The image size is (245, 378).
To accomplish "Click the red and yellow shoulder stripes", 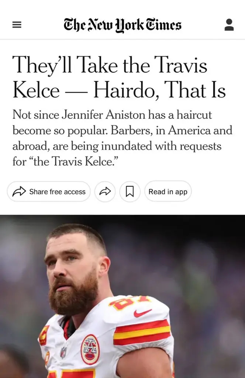I will tap(142, 332).
